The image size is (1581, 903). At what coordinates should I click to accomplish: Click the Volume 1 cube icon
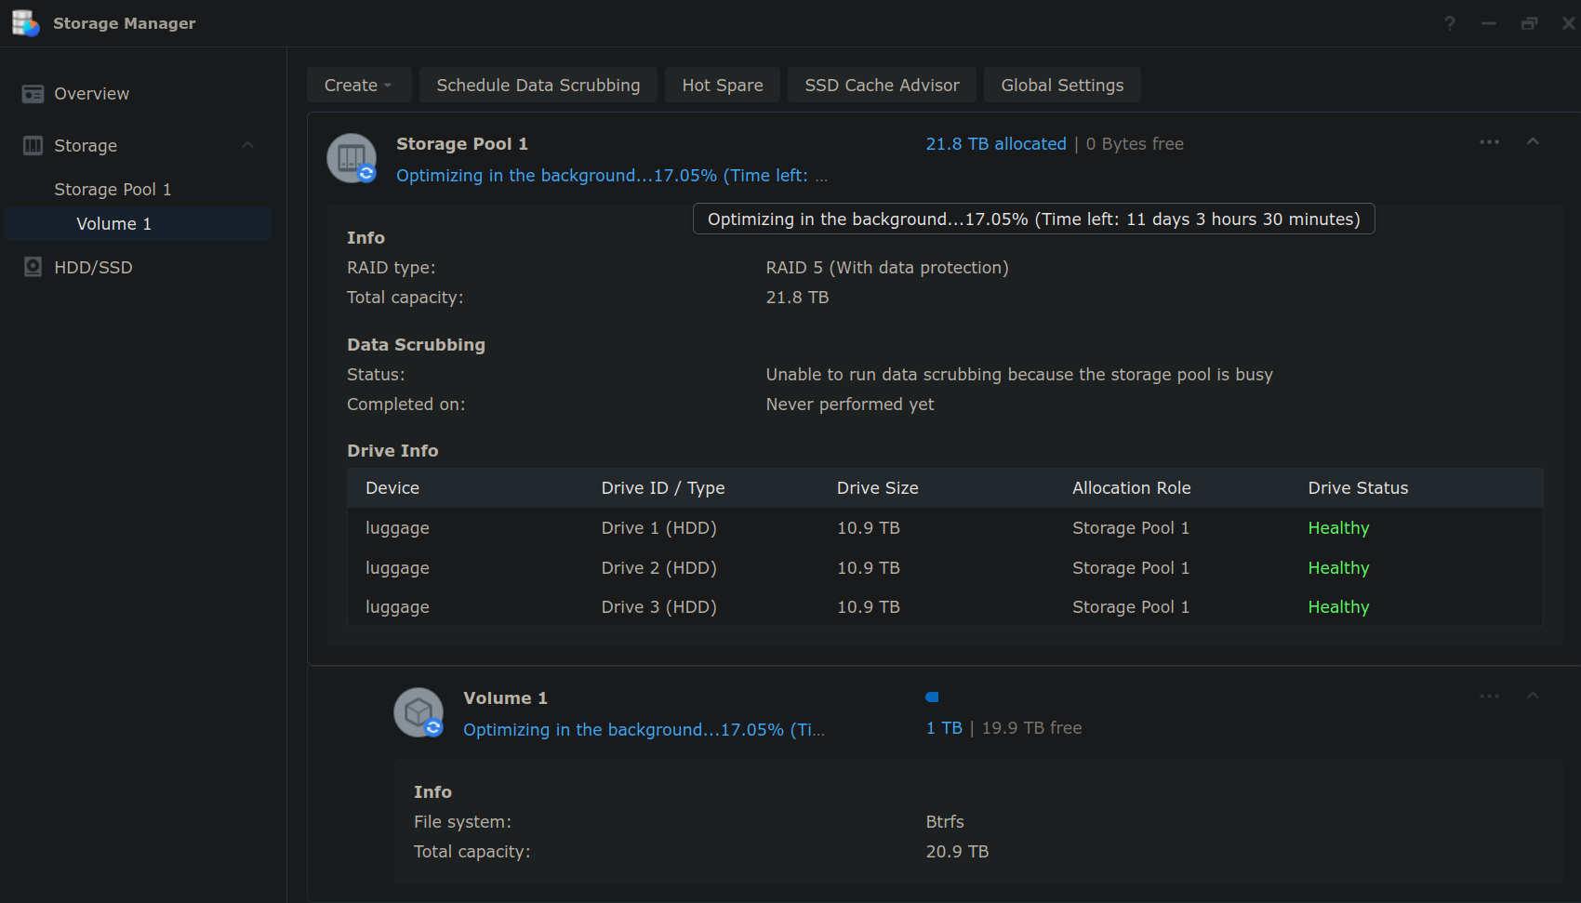[418, 712]
